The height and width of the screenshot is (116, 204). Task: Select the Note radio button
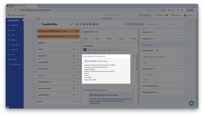coord(119,39)
